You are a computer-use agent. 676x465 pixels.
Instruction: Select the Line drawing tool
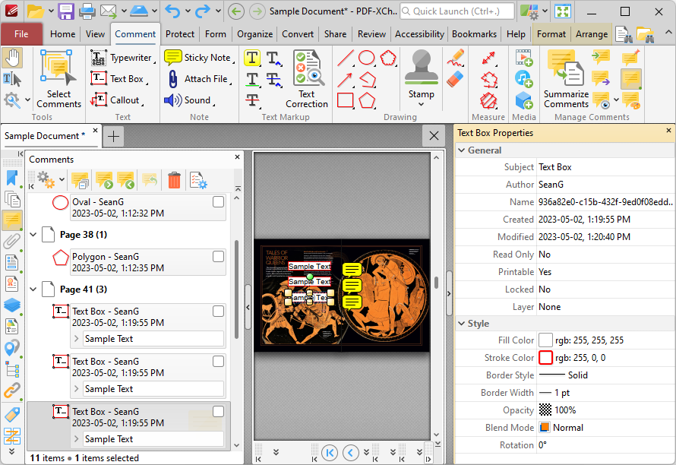coord(346,58)
